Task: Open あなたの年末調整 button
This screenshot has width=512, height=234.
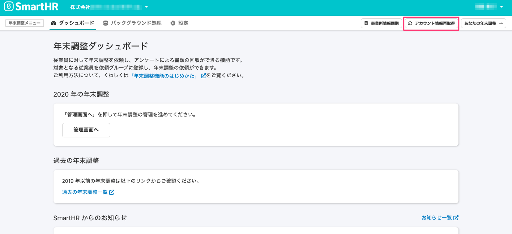Action: click(483, 23)
